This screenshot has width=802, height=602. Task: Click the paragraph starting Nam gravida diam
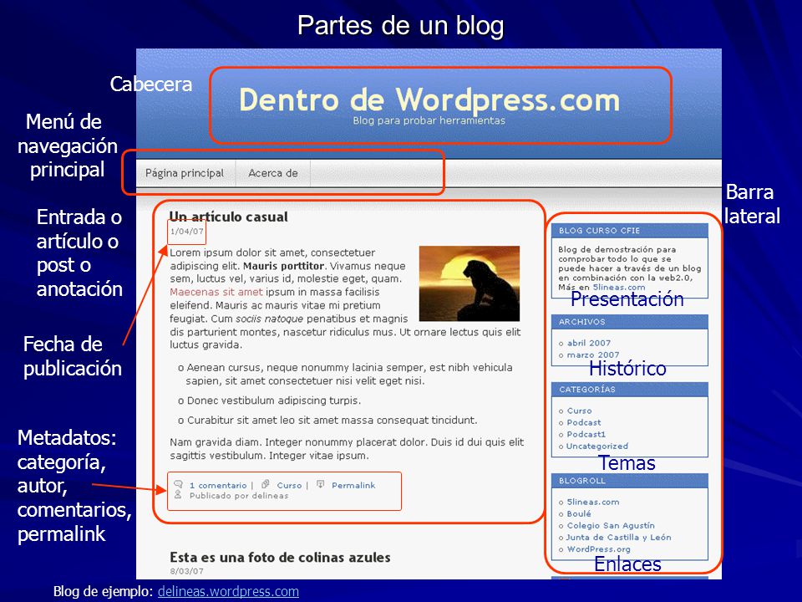click(347, 449)
